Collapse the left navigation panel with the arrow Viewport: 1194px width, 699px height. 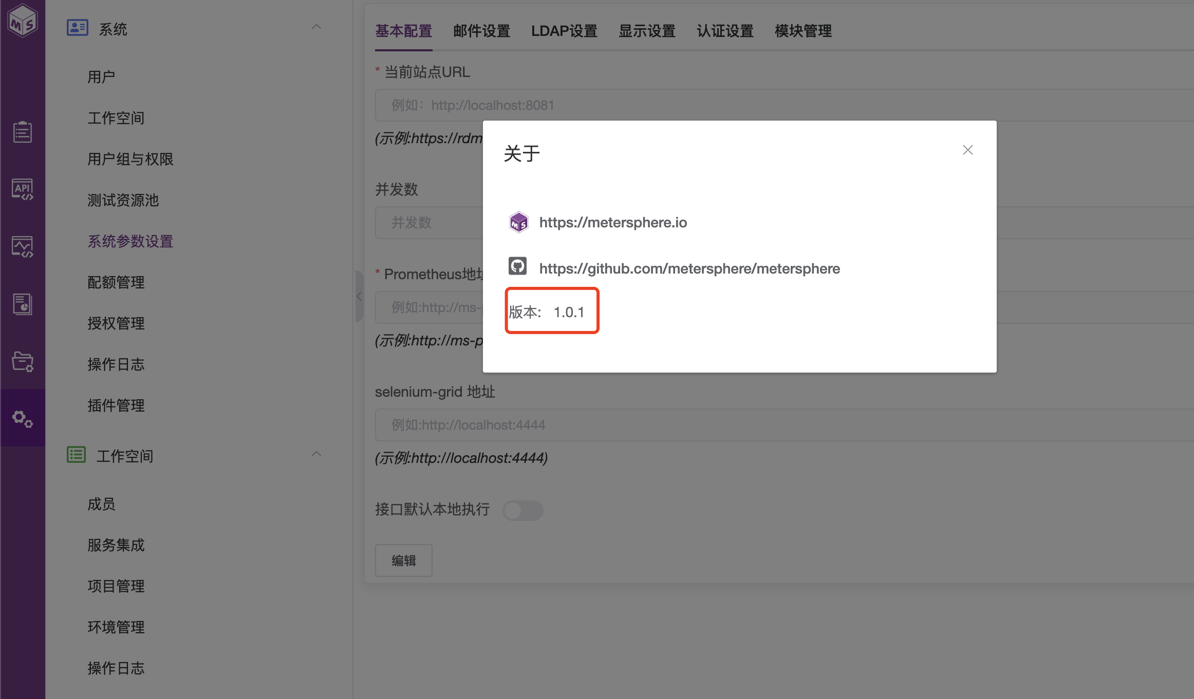(x=359, y=297)
